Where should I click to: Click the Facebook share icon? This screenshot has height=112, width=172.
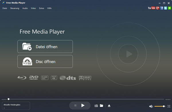click(x=162, y=8)
